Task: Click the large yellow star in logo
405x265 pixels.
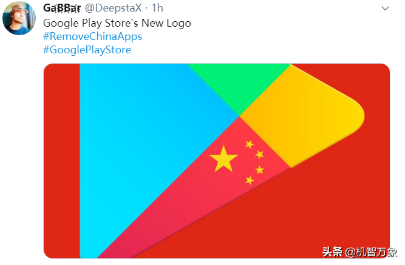Action: point(223,159)
